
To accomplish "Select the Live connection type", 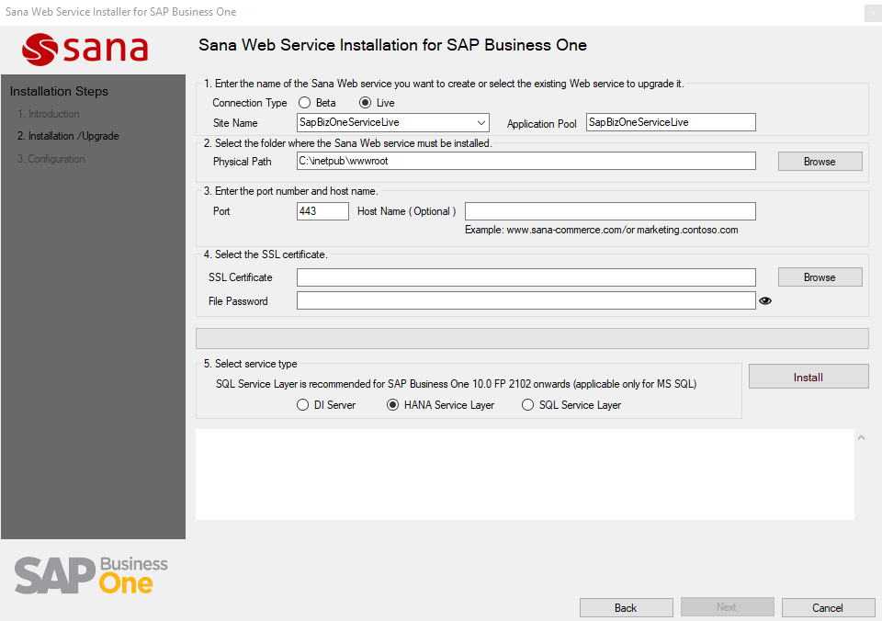I will coord(366,103).
